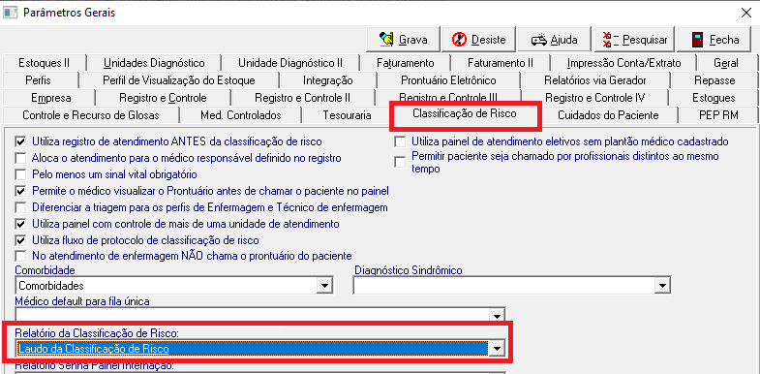This screenshot has height=374, width=760.
Task: Open the Unidades Diagnóstico tab
Action: click(x=154, y=63)
